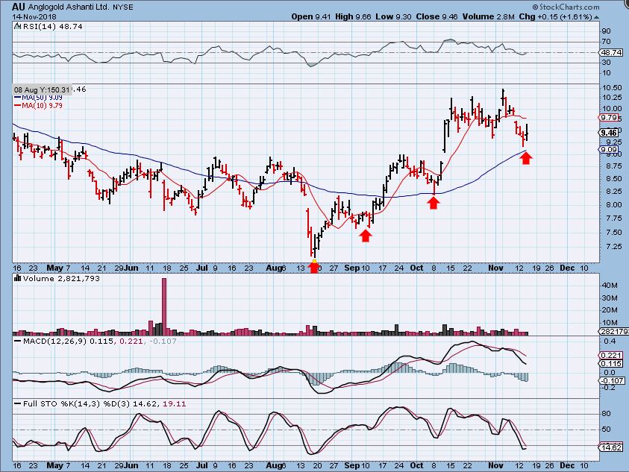
Task: Click the Open 9.41 value
Action: pyautogui.click(x=311, y=17)
